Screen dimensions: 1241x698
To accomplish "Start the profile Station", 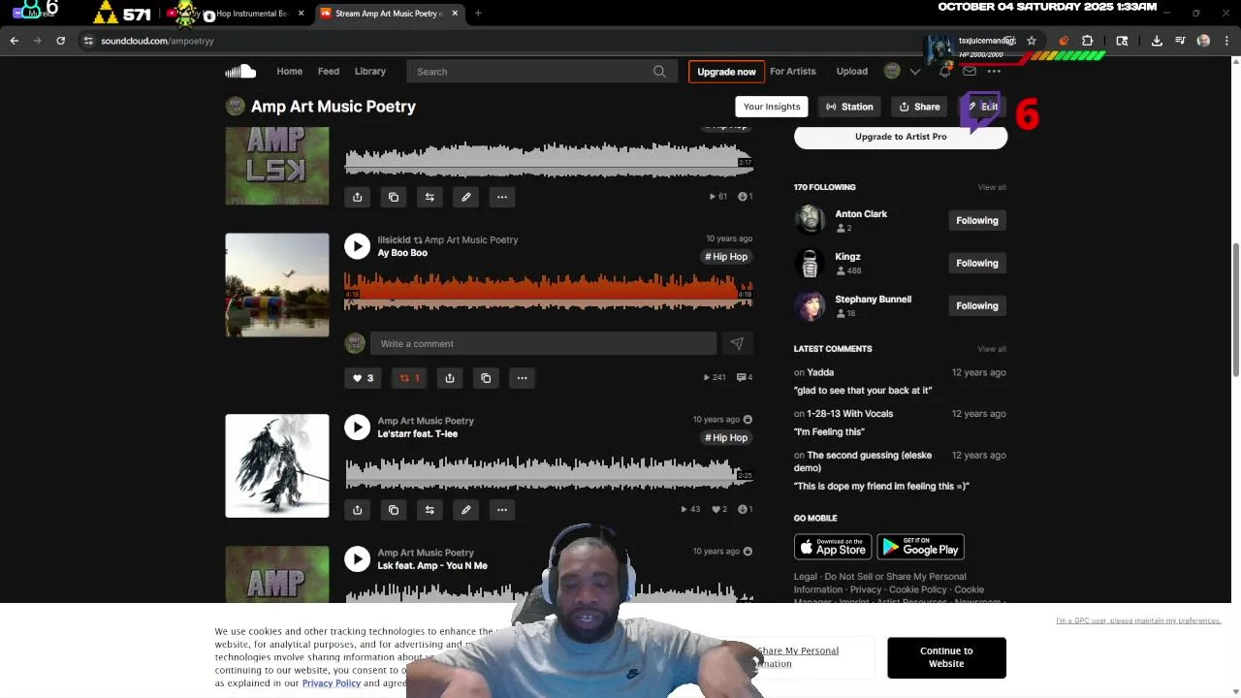I will 849,107.
